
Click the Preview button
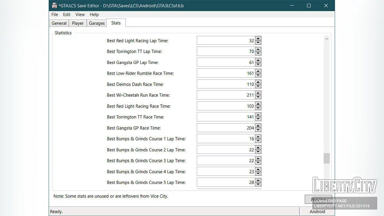coord(318,199)
